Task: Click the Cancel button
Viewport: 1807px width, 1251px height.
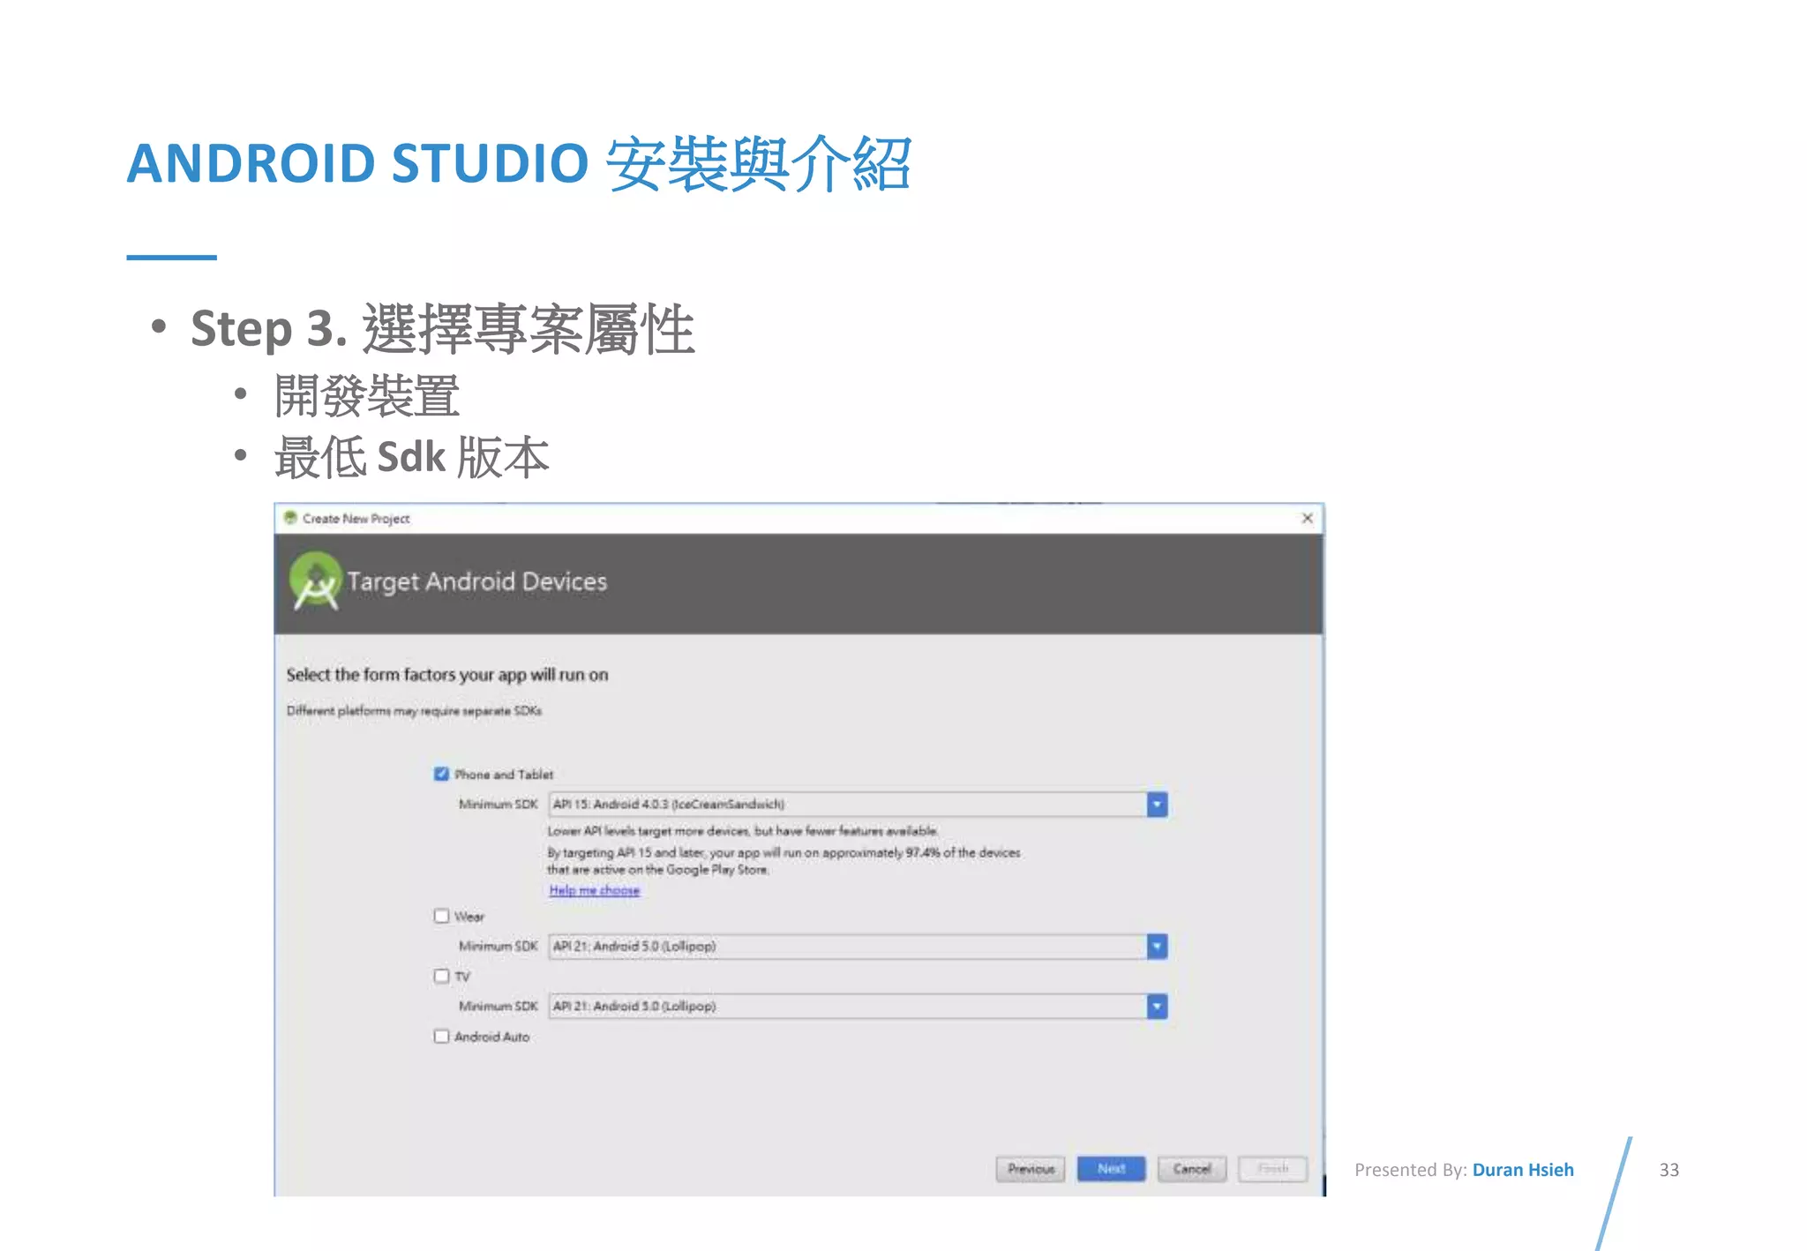Action: 1192,1169
